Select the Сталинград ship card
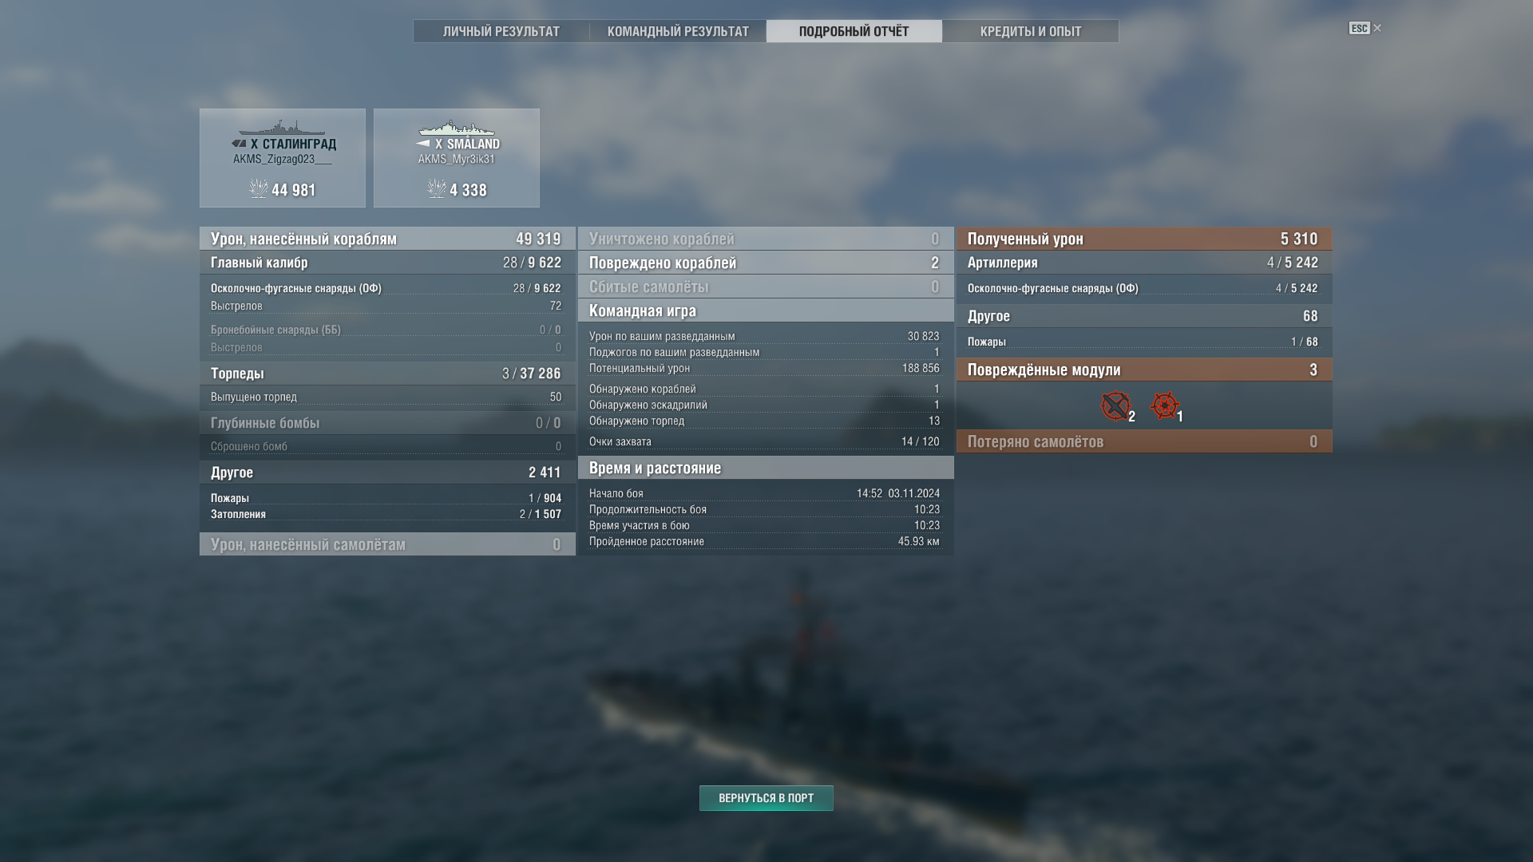This screenshot has width=1533, height=862. click(283, 158)
